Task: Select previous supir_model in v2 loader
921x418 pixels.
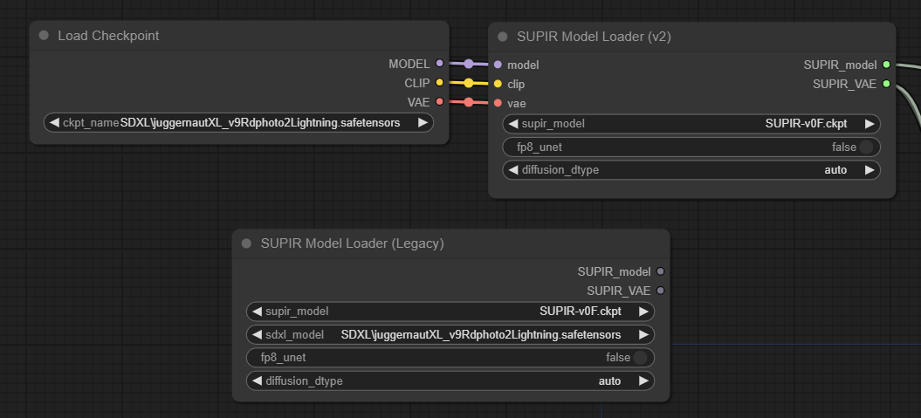Action: pyautogui.click(x=513, y=124)
